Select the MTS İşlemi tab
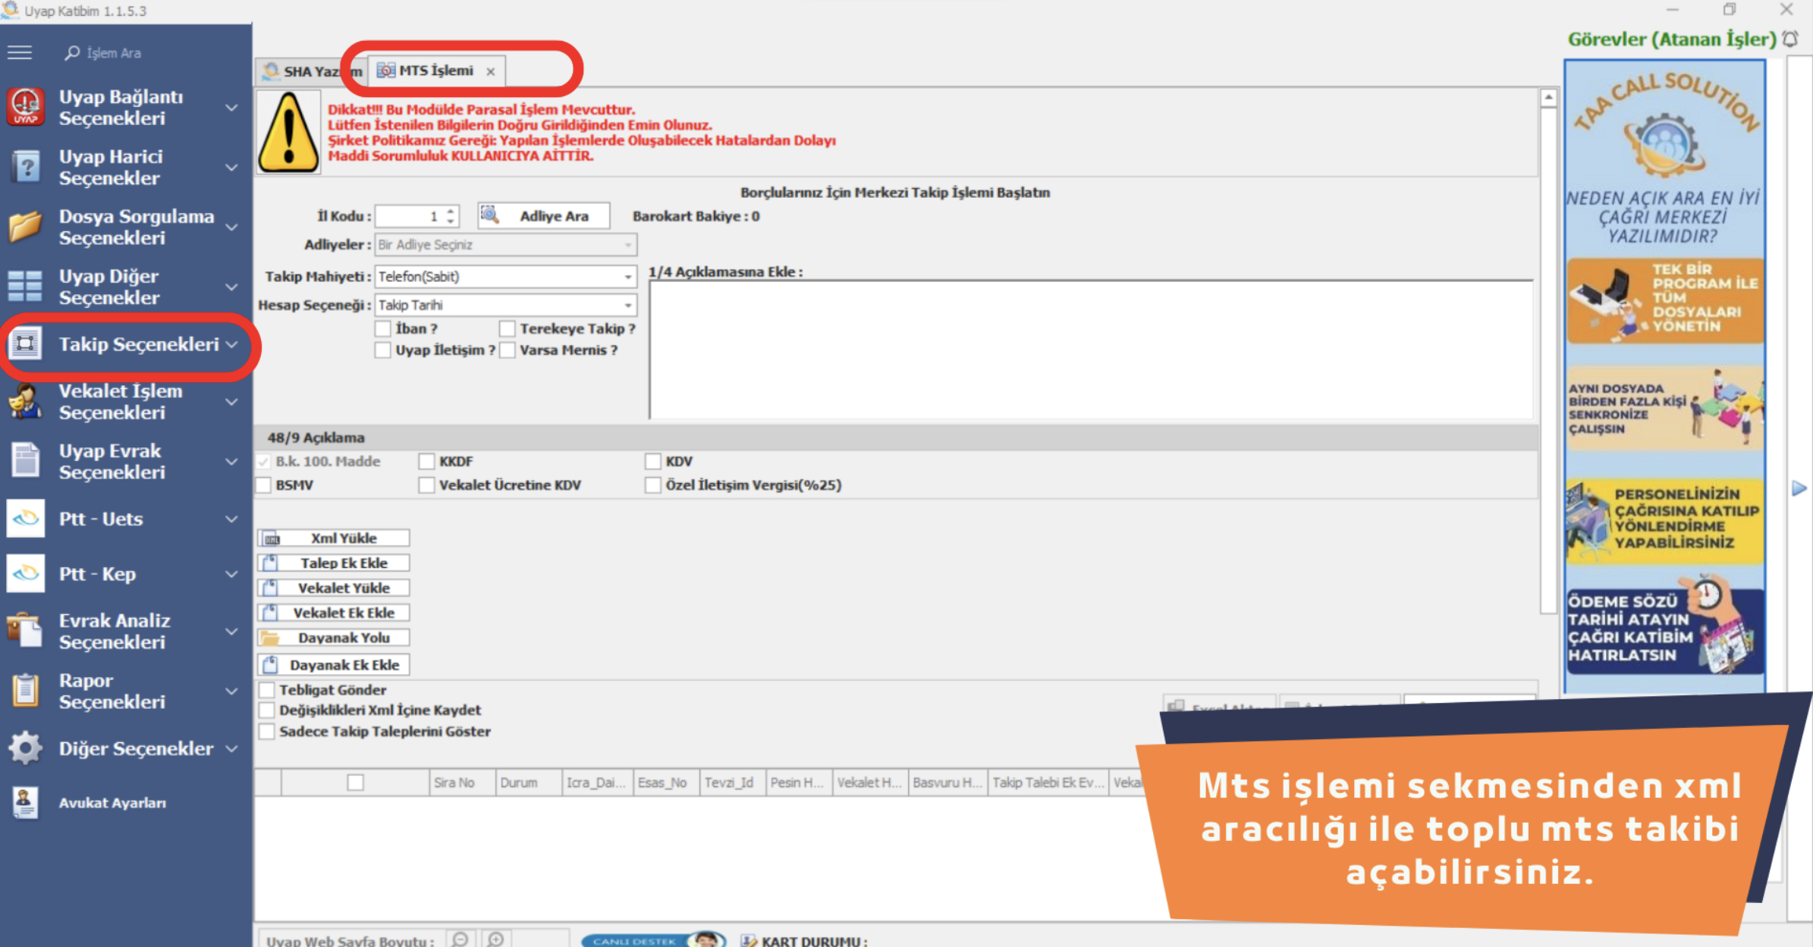 point(436,71)
